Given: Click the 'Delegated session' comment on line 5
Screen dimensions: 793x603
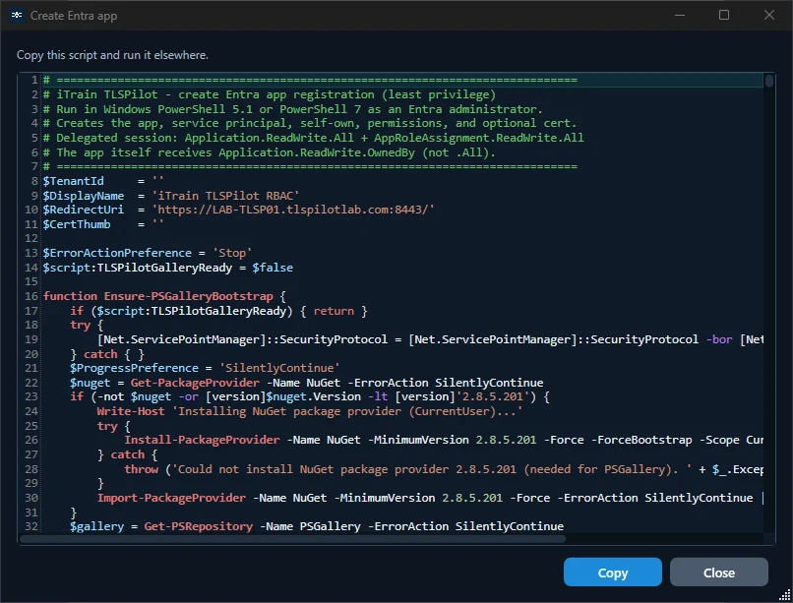Looking at the screenshot, I should 313,138.
